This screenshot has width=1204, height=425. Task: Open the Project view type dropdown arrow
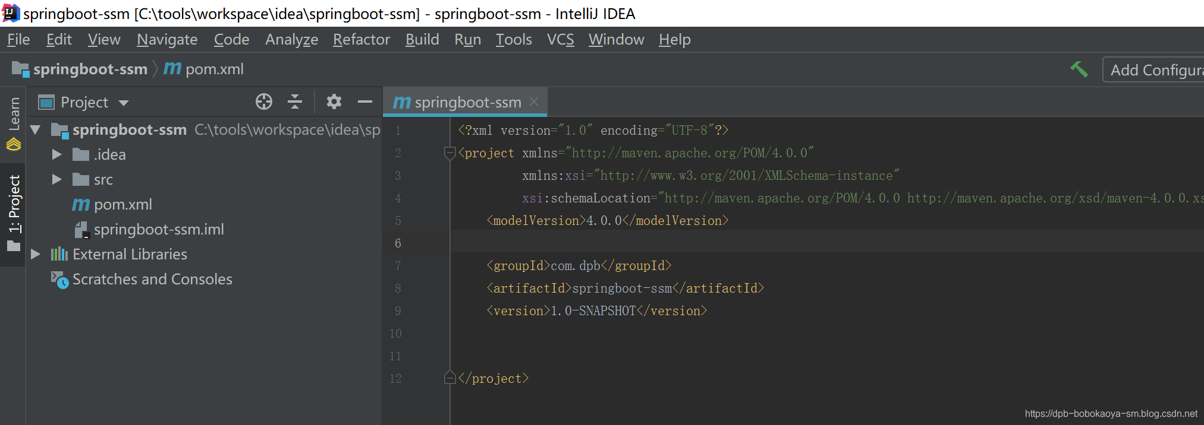coord(124,103)
